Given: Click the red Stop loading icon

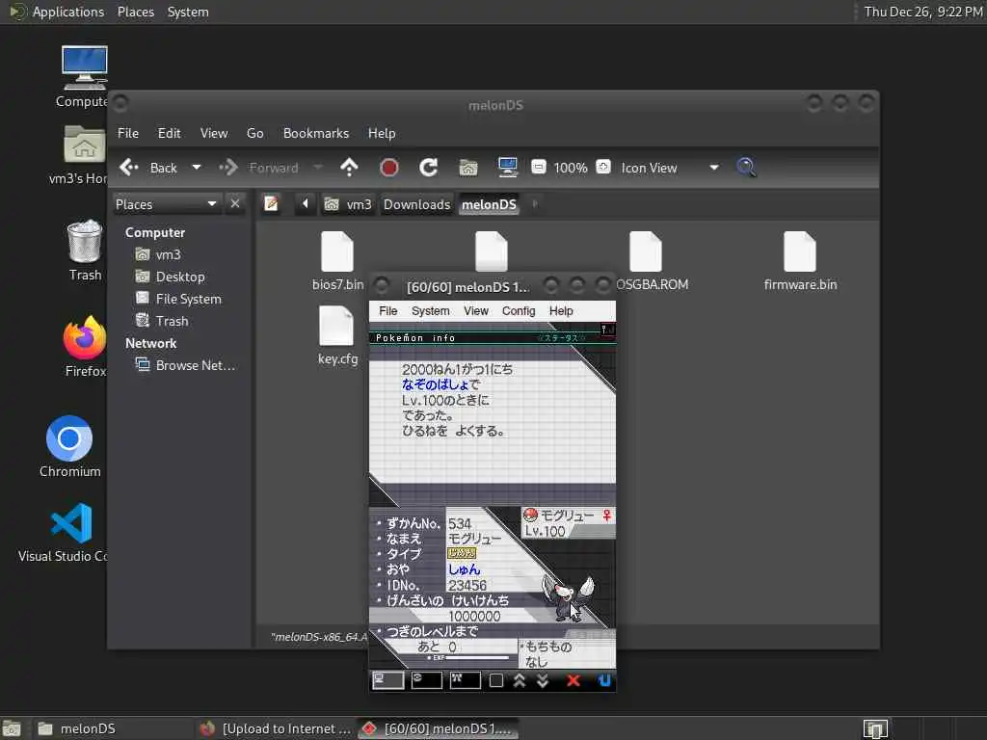Looking at the screenshot, I should pyautogui.click(x=389, y=168).
